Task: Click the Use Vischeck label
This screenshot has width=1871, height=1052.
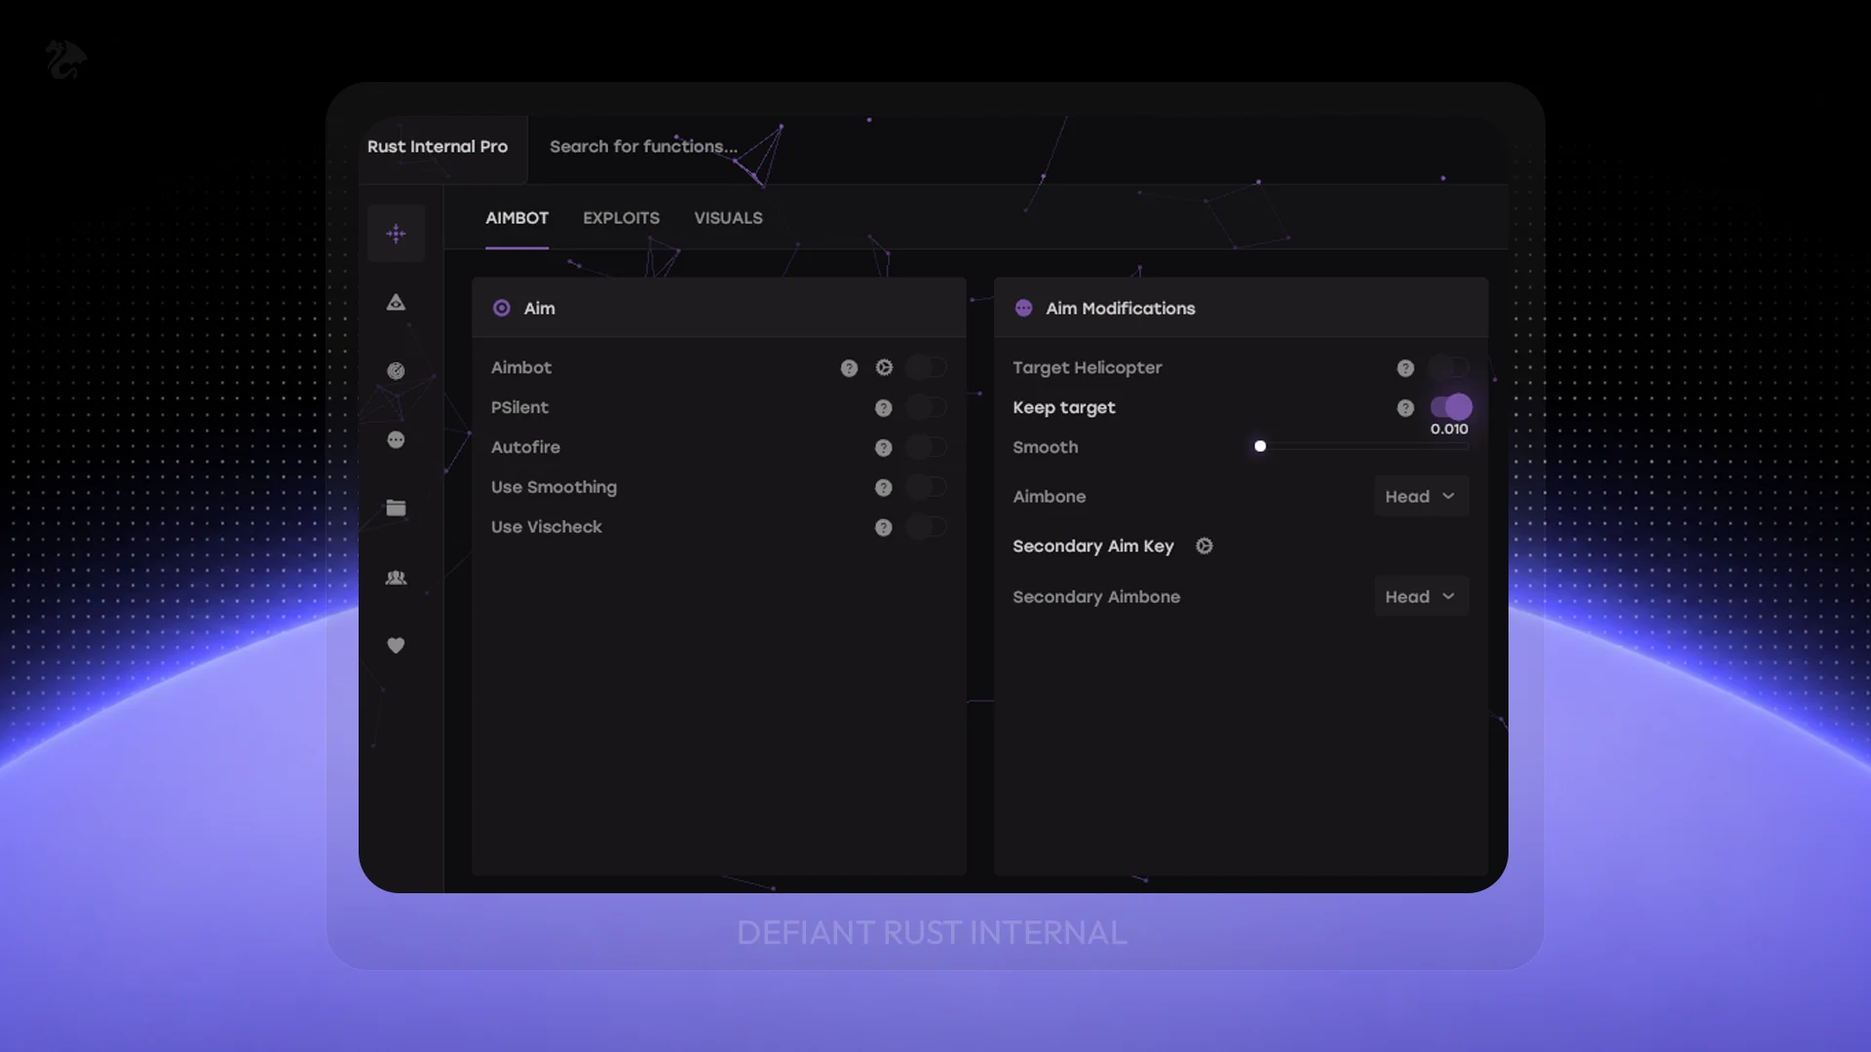Action: pyautogui.click(x=547, y=528)
